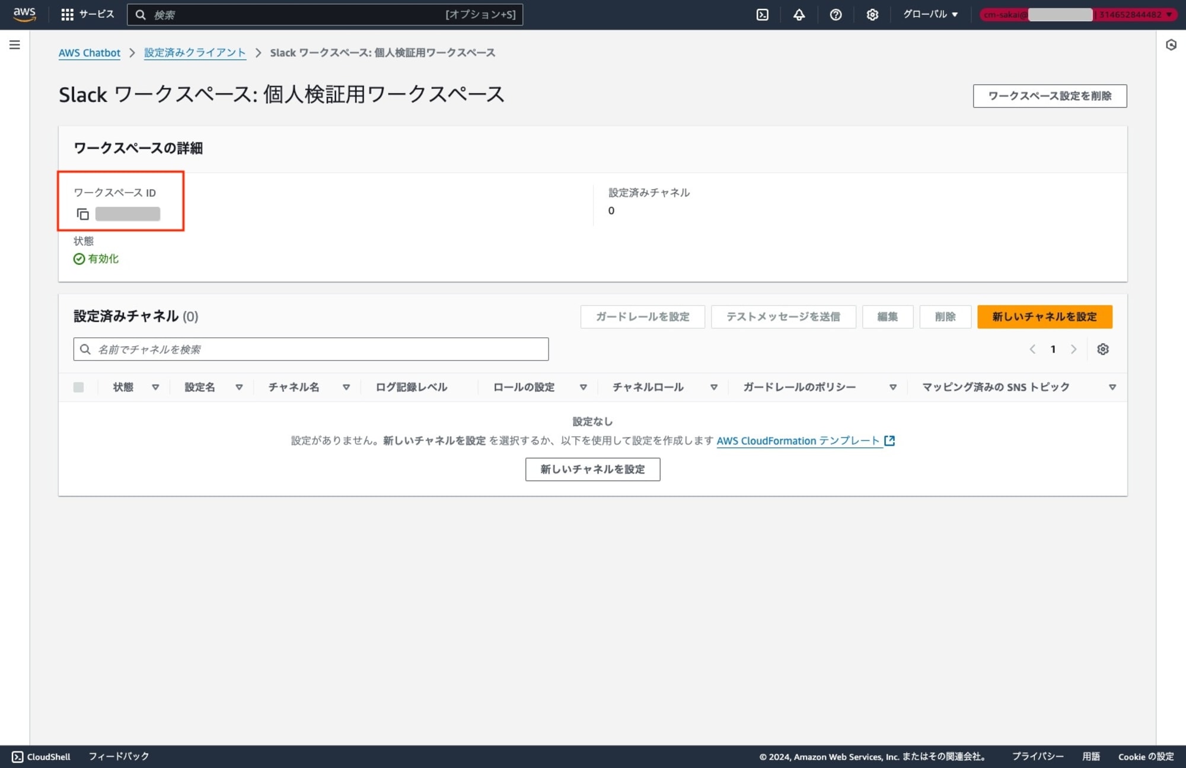The width and height of the screenshot is (1186, 768).
Task: Click 削除 button
Action: [x=945, y=316]
